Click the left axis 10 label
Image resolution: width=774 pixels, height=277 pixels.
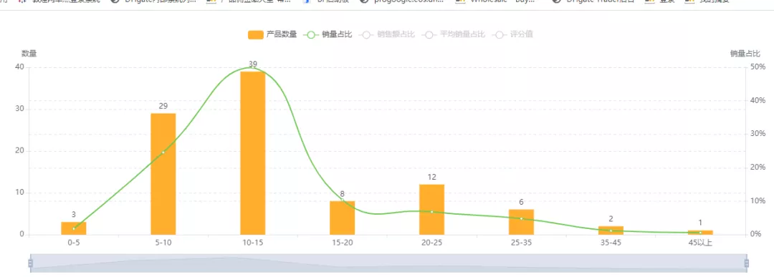pos(20,193)
